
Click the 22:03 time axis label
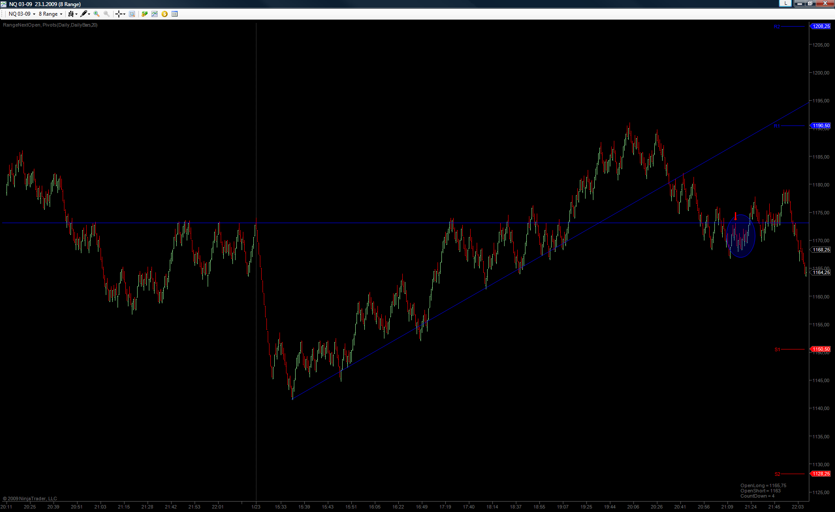[798, 507]
